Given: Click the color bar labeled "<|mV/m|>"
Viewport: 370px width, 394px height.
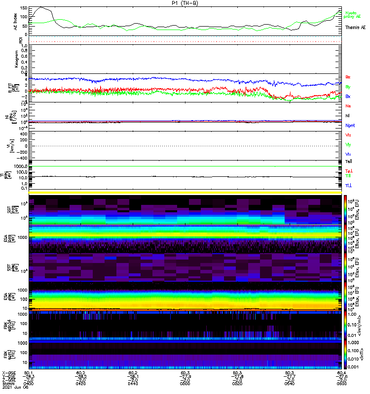Looking at the screenshot, I should (x=345, y=326).
